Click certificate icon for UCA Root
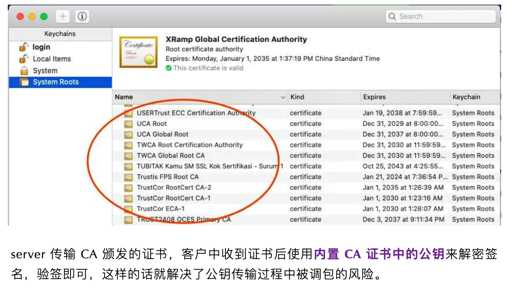 click(128, 124)
